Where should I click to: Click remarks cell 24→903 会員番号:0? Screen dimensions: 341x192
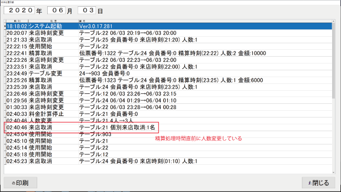[x=205, y=73]
